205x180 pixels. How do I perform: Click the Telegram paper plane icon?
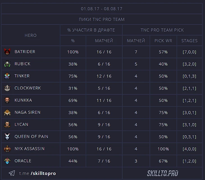[x=12, y=173]
